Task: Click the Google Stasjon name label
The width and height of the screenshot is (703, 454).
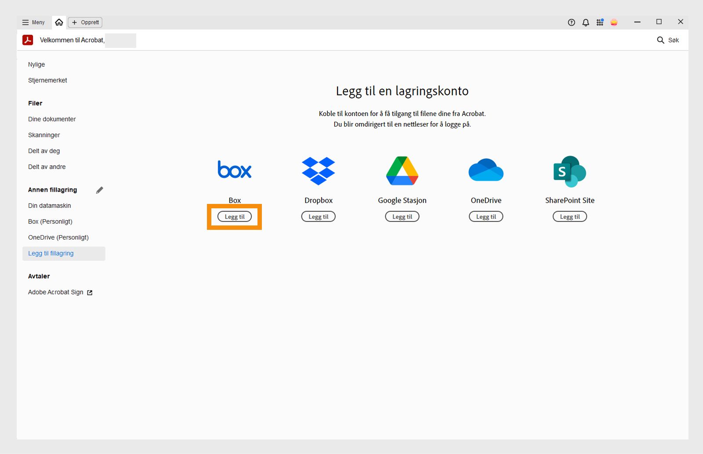Action: pyautogui.click(x=402, y=200)
